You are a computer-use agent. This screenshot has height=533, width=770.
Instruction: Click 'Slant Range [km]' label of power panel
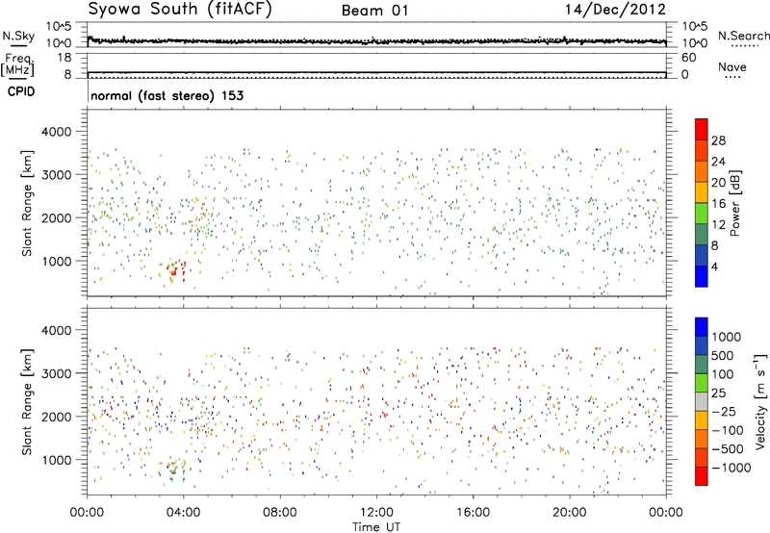[x=27, y=204]
